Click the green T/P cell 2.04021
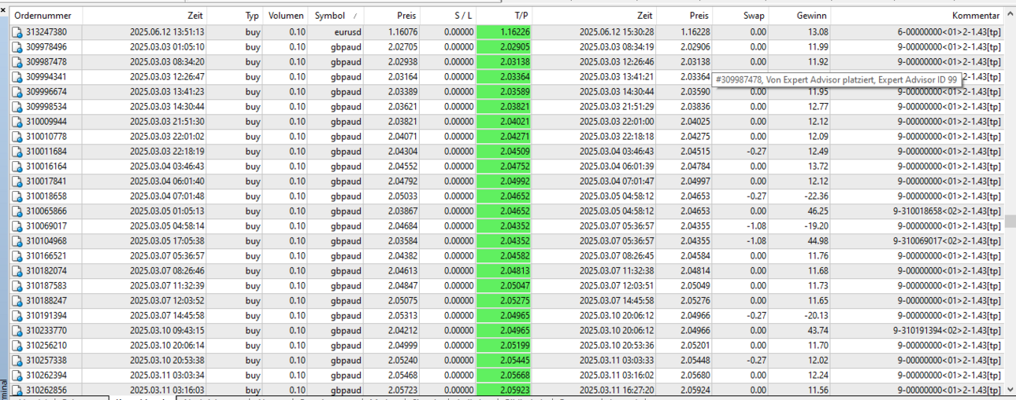Viewport: 1016px width, 400px height. point(504,122)
